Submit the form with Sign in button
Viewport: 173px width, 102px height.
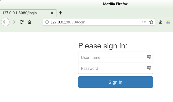[116, 82]
